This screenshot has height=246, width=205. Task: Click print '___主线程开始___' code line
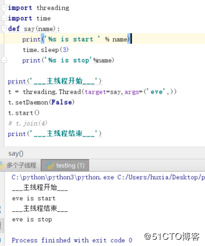[x=55, y=81]
